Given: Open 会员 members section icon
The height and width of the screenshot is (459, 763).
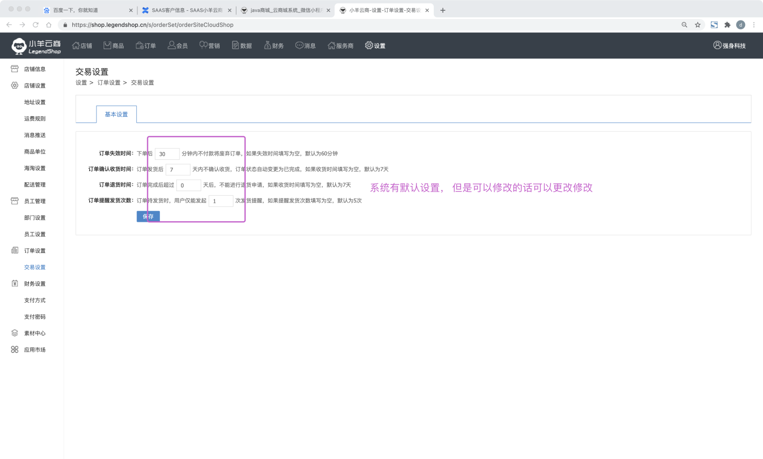Looking at the screenshot, I should point(172,46).
